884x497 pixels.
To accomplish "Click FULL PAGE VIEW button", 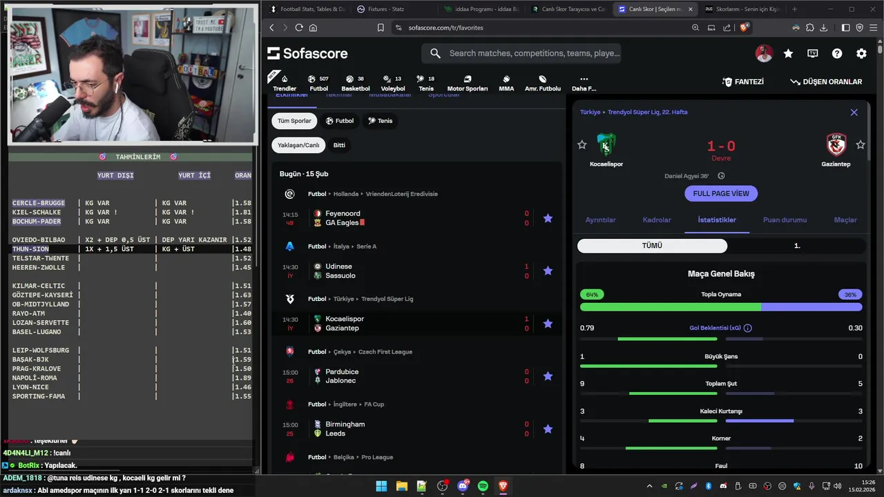I will (721, 193).
